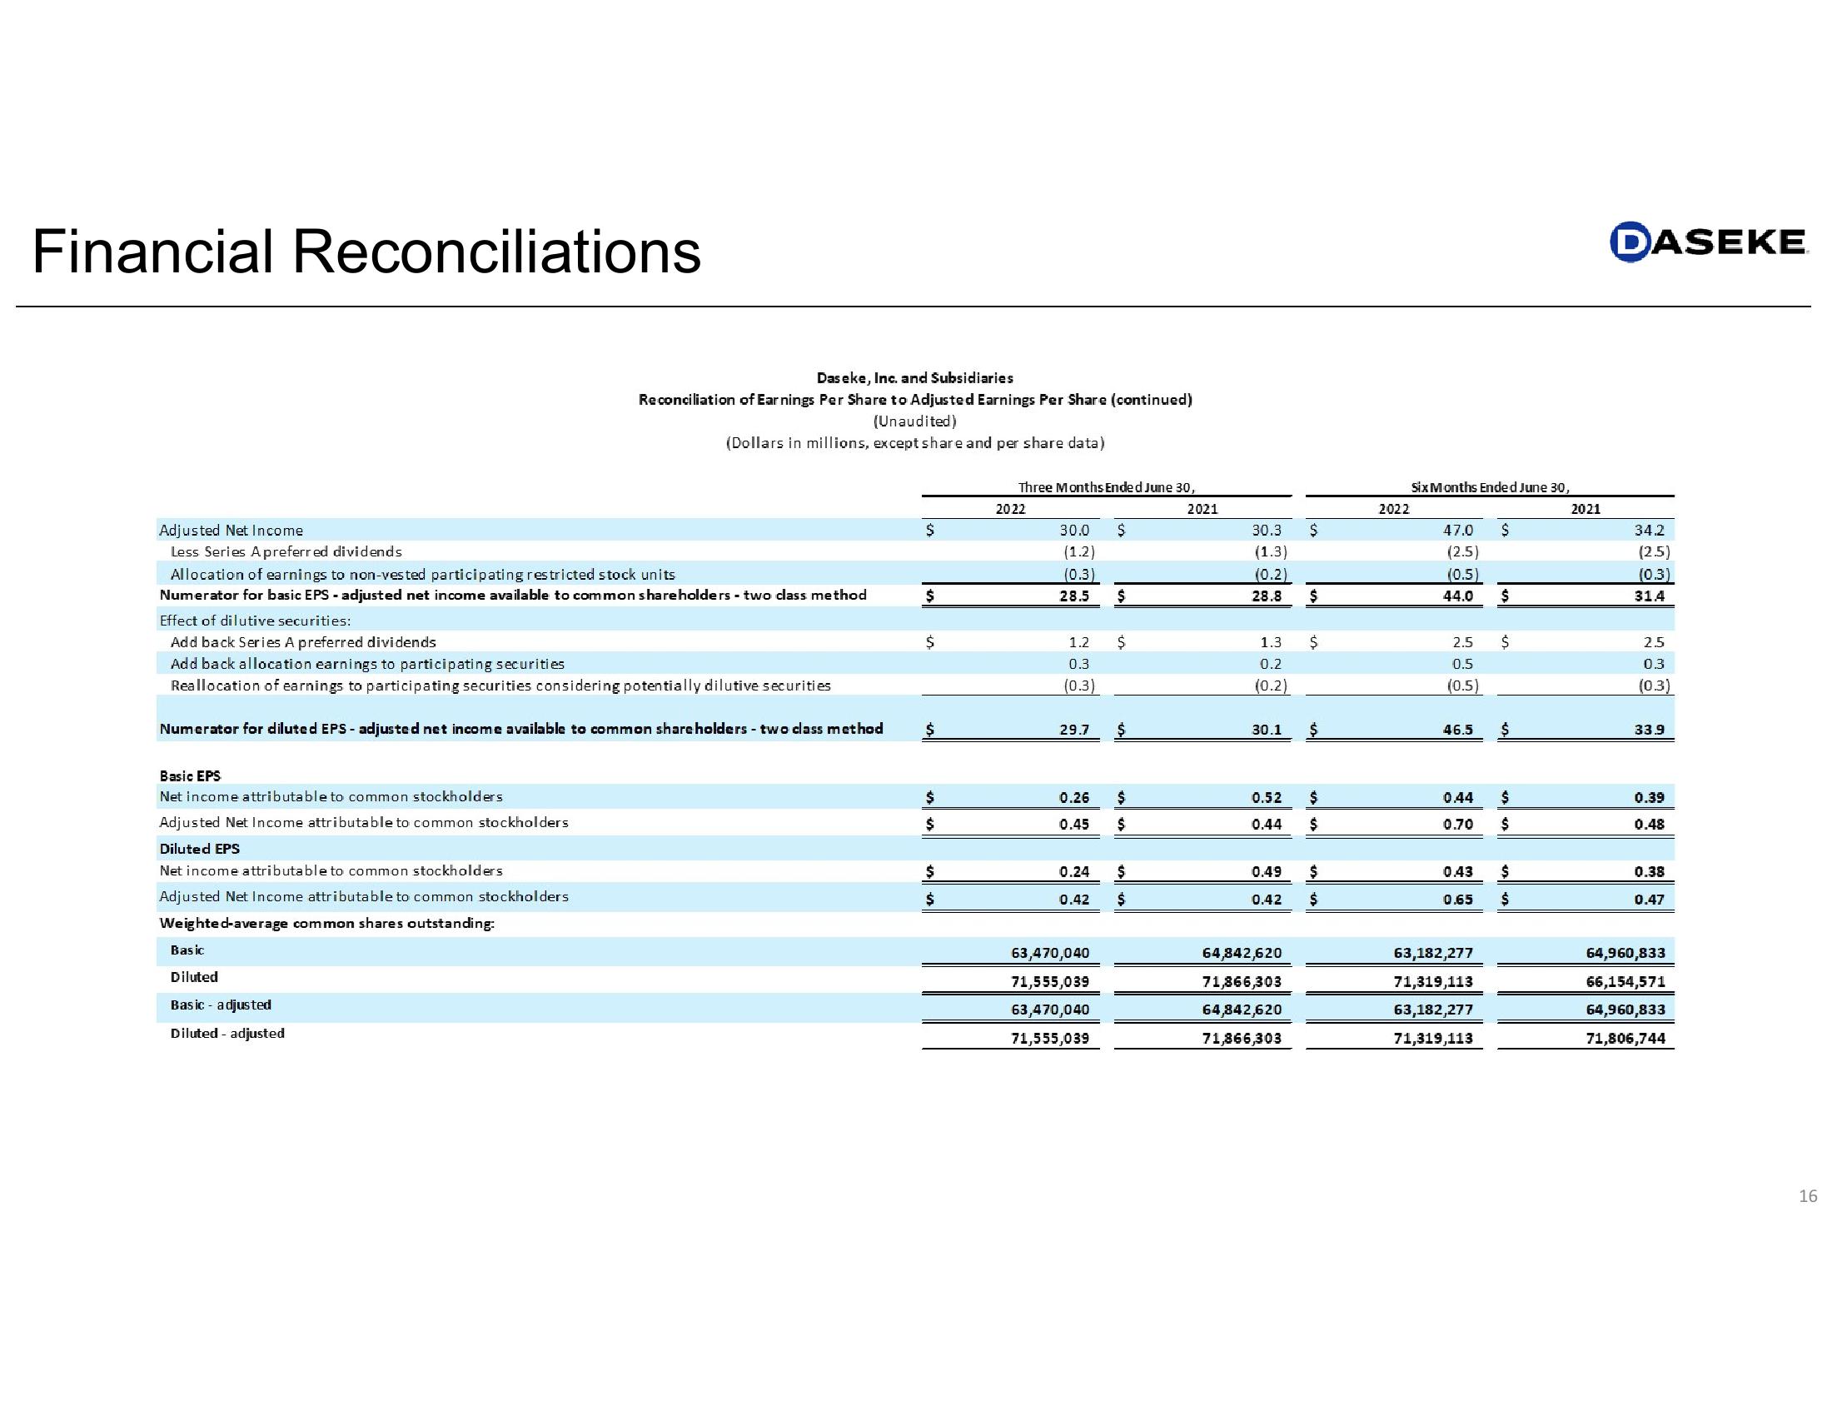Click the value 28.5 basic EPS numerator
This screenshot has height=1416, width=1832.
click(1073, 596)
